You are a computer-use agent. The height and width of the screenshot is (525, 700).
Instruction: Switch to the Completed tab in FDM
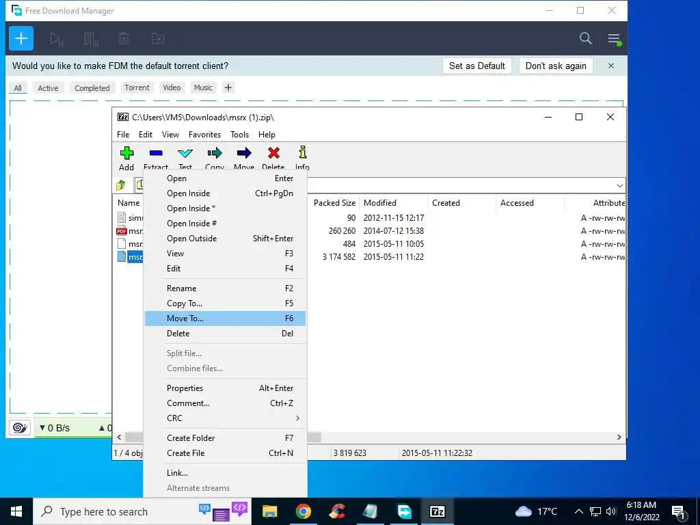[x=92, y=88]
